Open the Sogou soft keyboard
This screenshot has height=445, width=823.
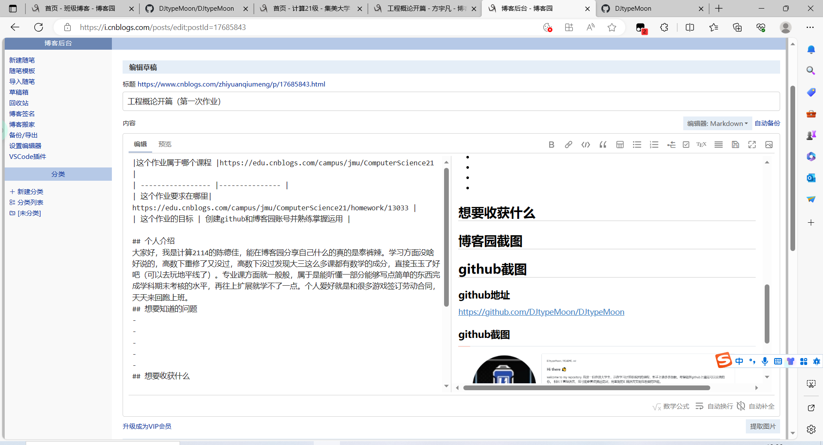(778, 361)
